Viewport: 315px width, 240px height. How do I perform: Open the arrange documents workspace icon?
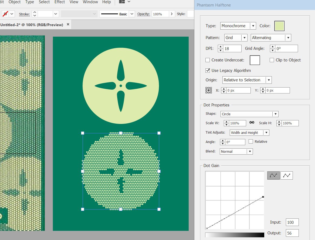[122, 2]
